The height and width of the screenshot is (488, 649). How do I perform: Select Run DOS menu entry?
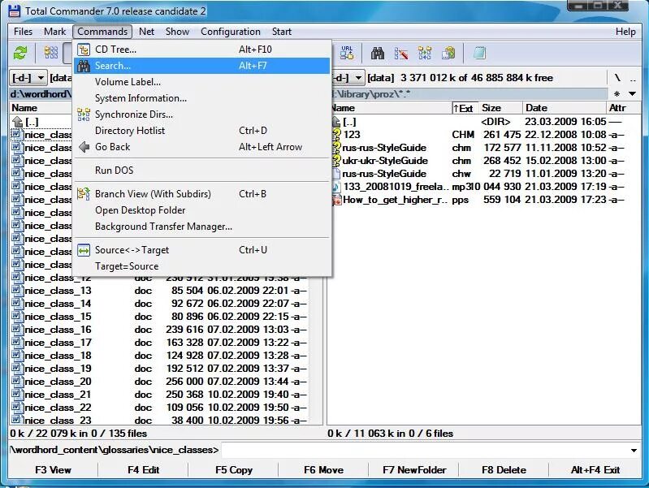pyautogui.click(x=202, y=171)
